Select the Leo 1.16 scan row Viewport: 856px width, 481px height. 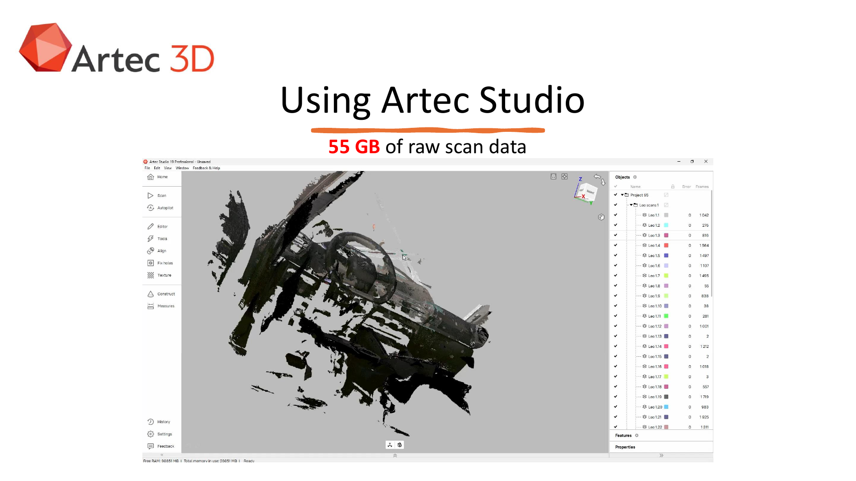tap(661, 367)
